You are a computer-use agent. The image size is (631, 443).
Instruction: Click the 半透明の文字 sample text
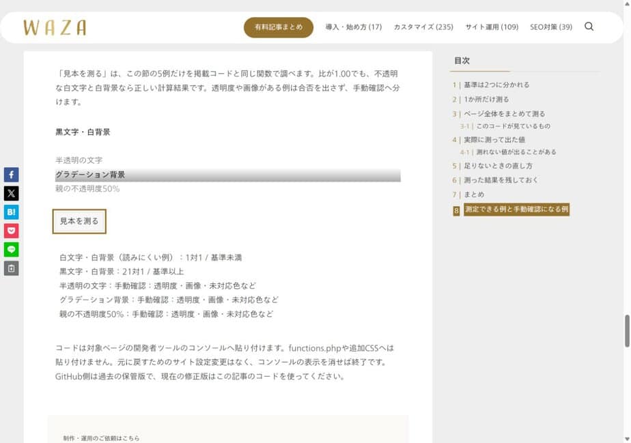[79, 160]
